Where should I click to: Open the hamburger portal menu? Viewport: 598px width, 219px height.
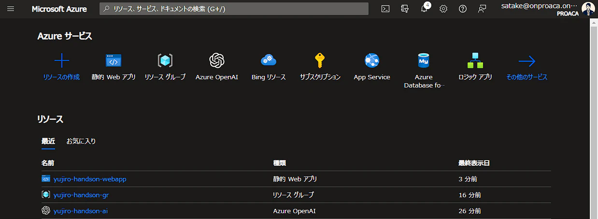[11, 9]
